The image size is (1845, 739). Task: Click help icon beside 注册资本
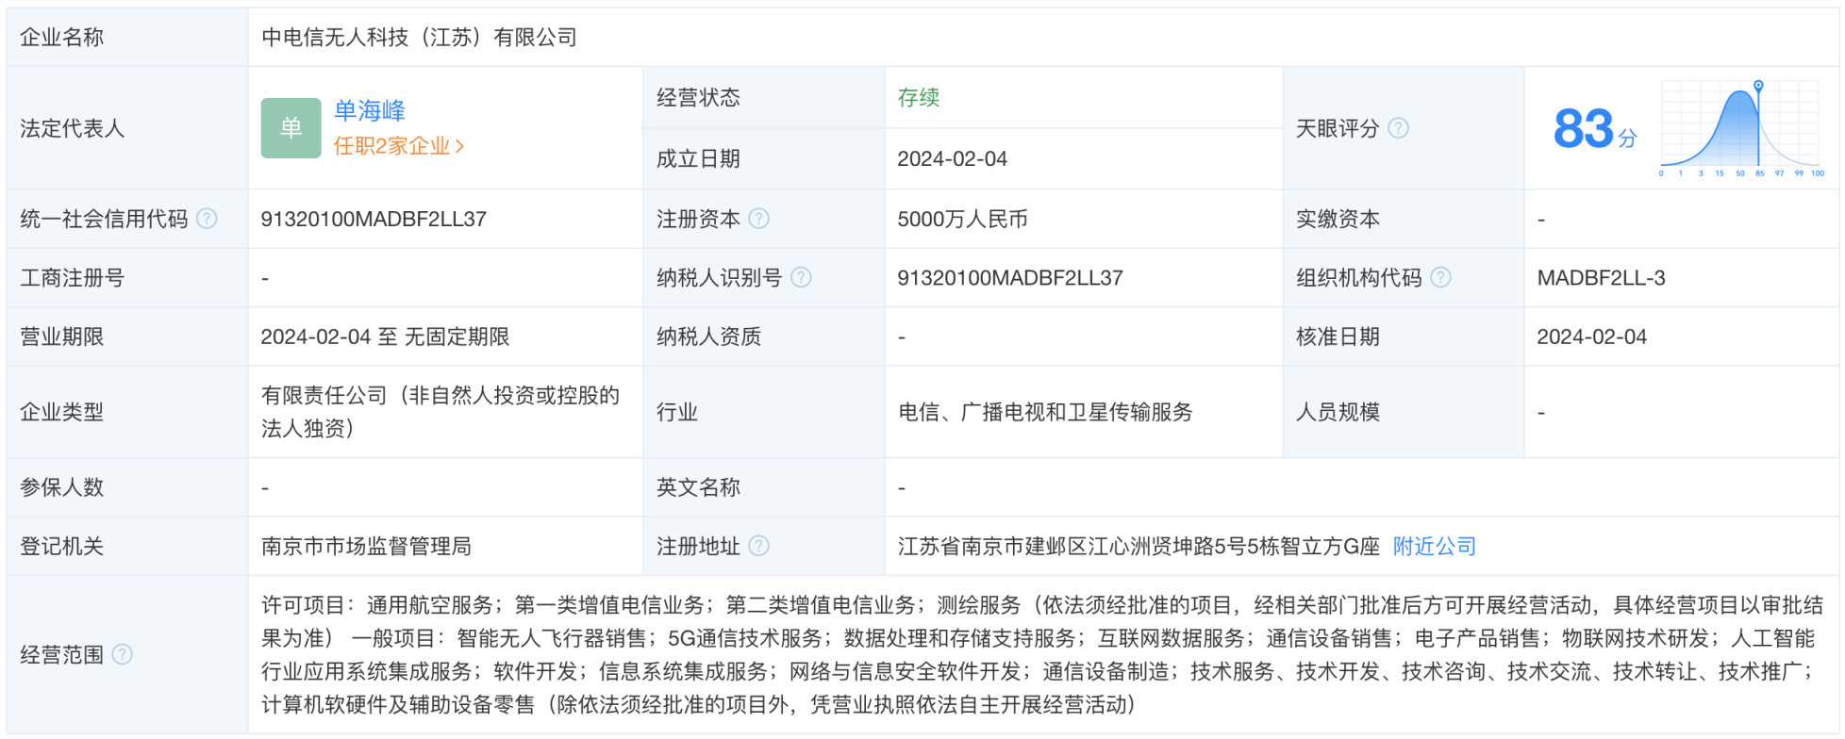tap(759, 219)
